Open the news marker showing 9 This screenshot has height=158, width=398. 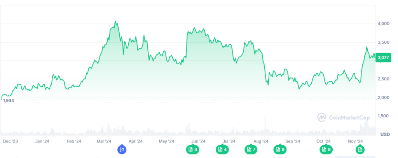click(x=280, y=149)
